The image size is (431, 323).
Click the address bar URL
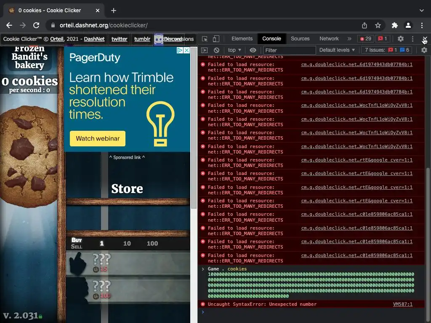coord(104,25)
